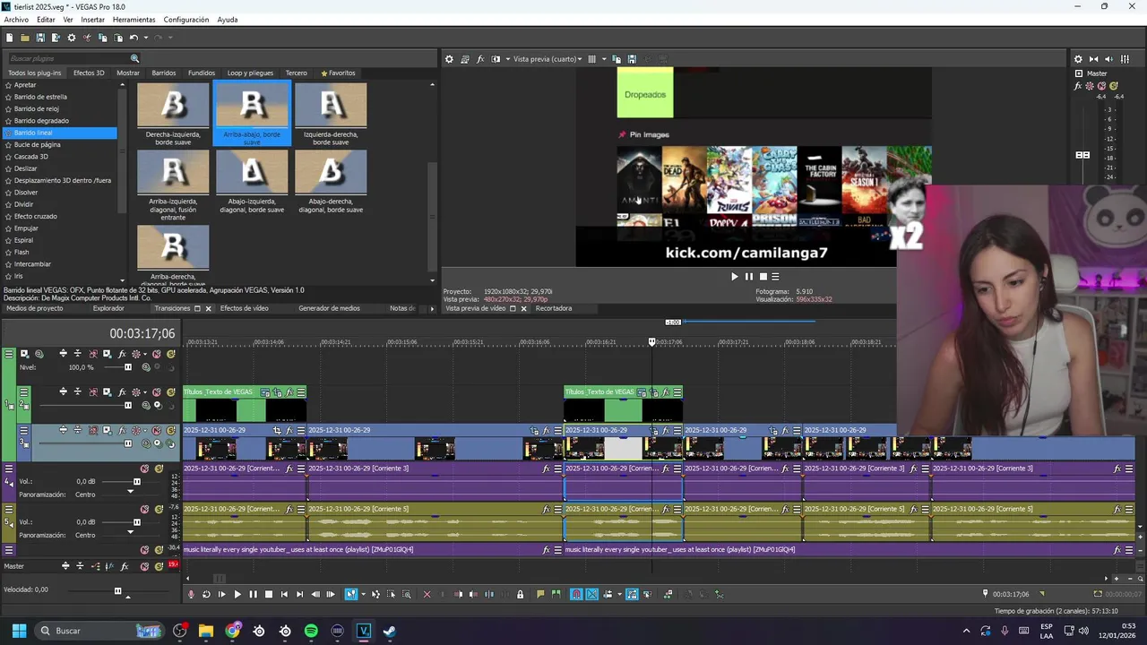Click the preview overlays grid icon
The image size is (1147, 645).
[591, 59]
